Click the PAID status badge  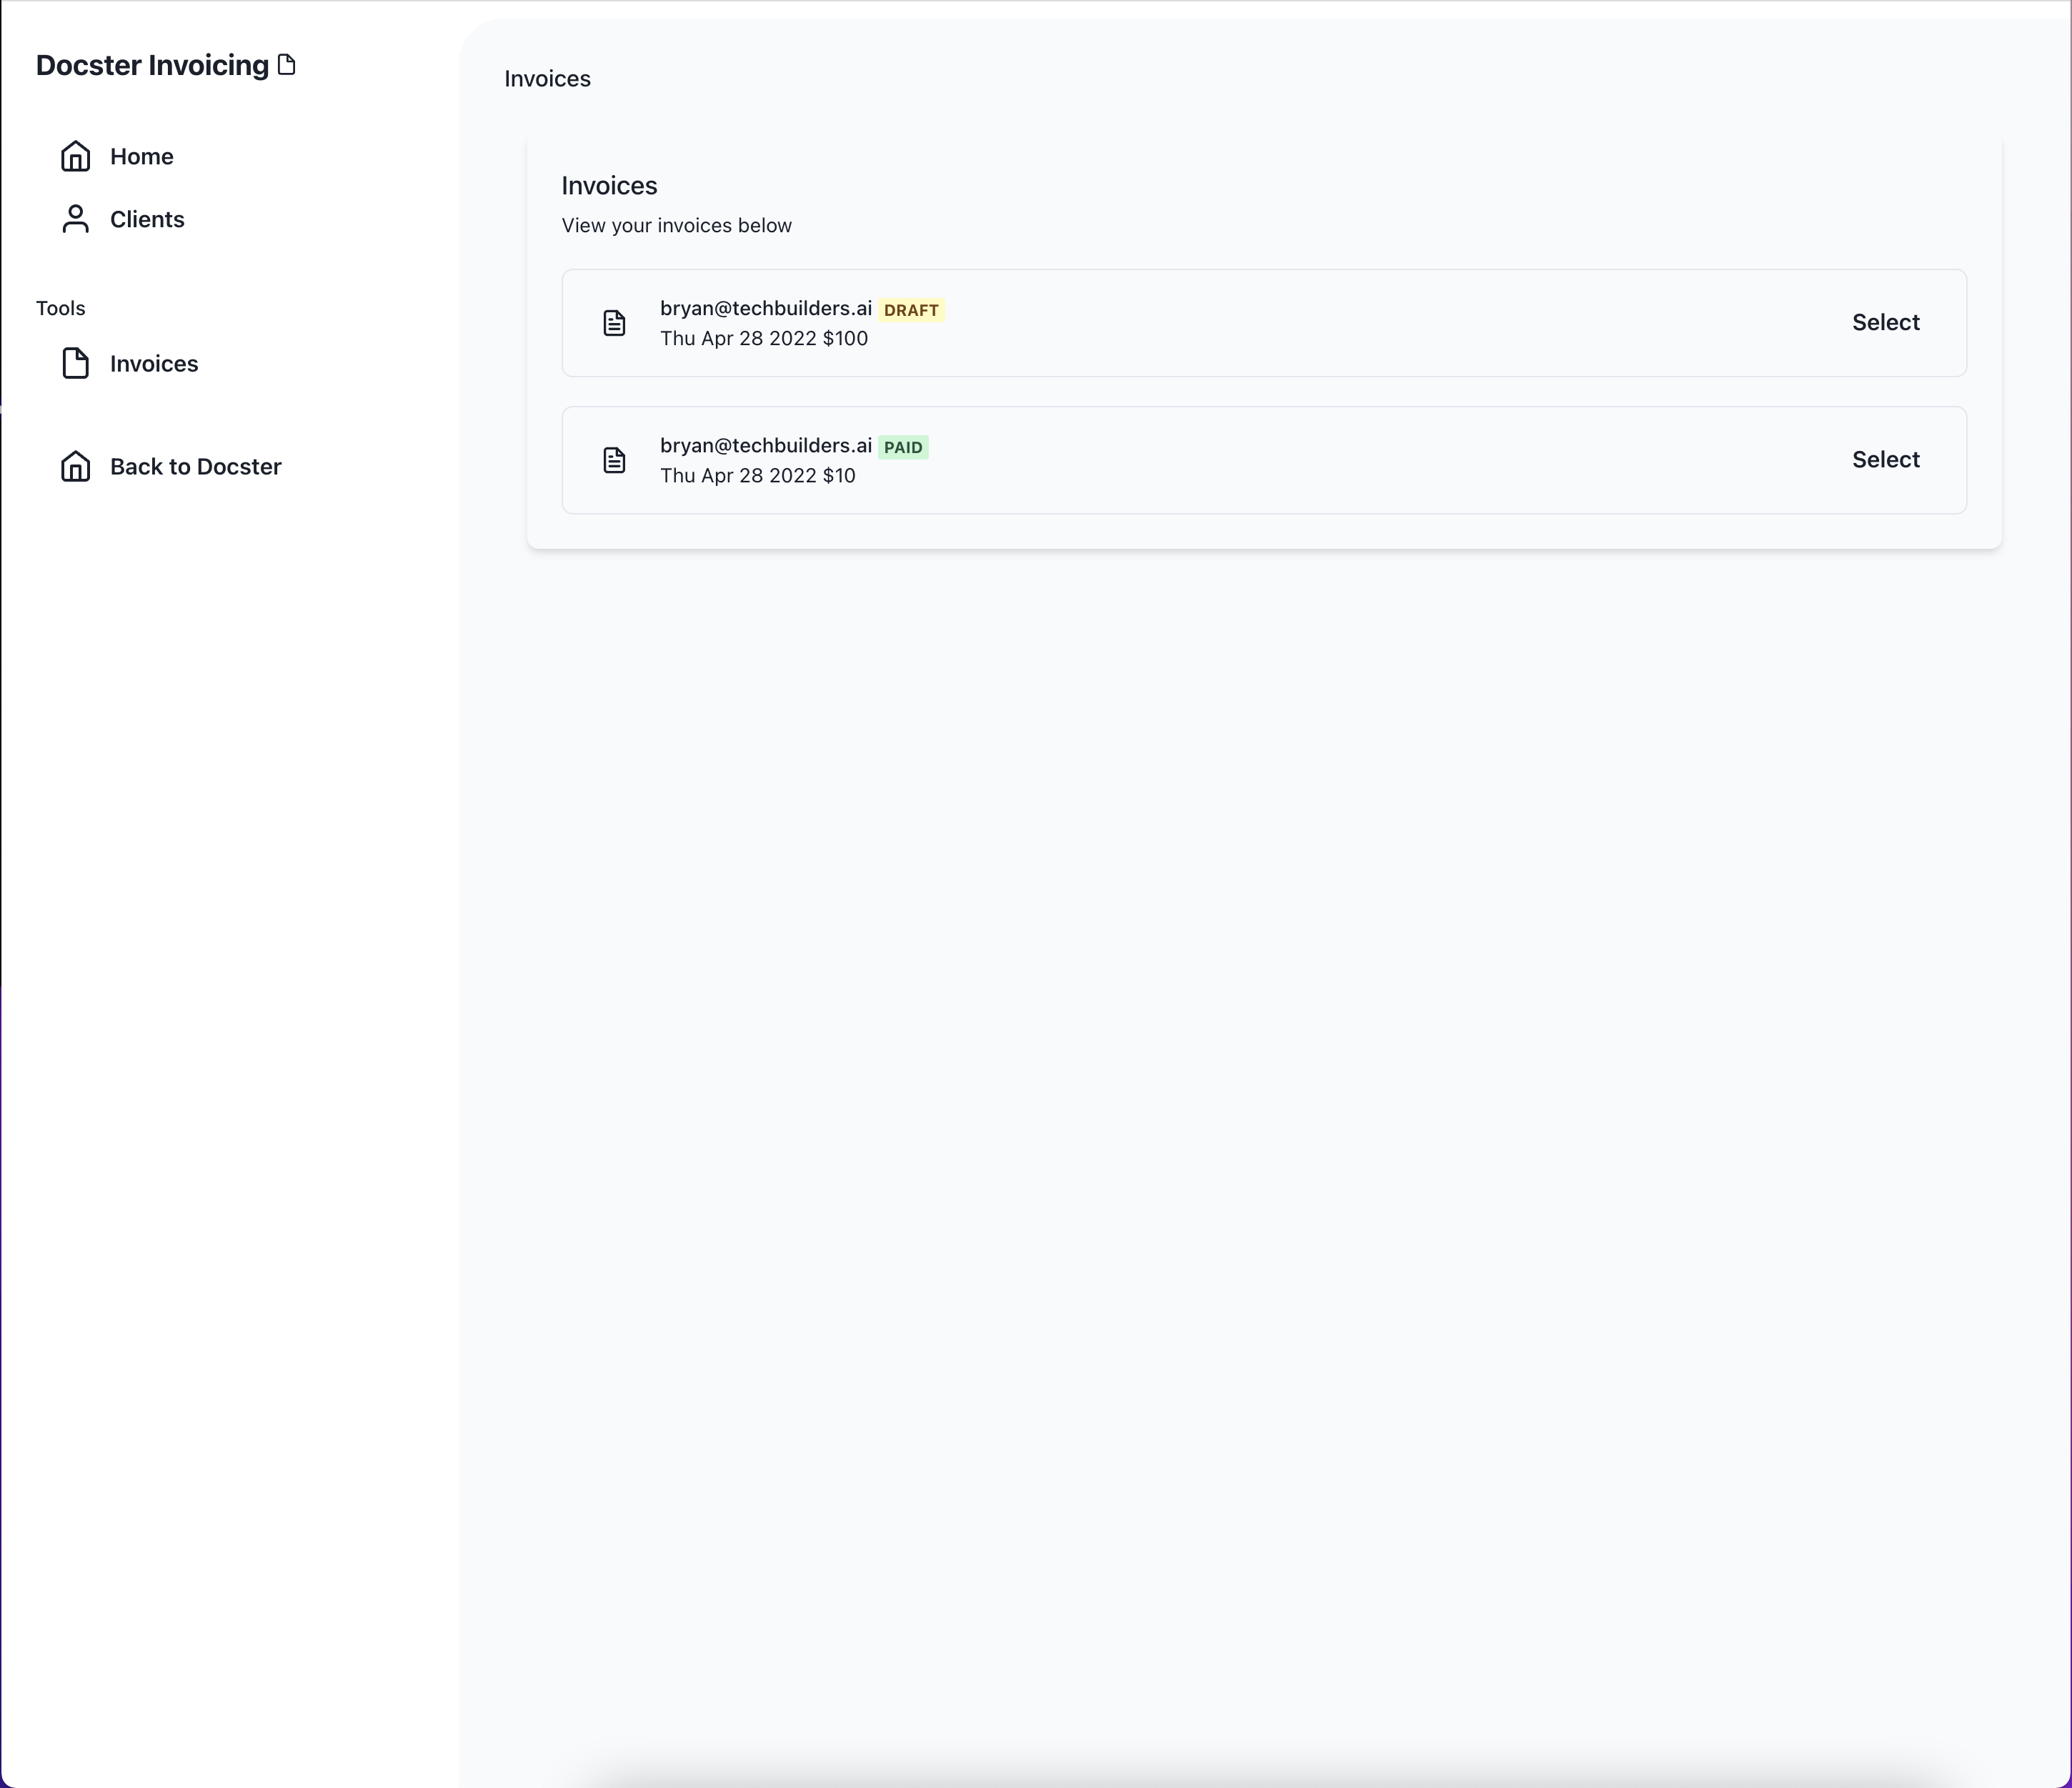(903, 446)
